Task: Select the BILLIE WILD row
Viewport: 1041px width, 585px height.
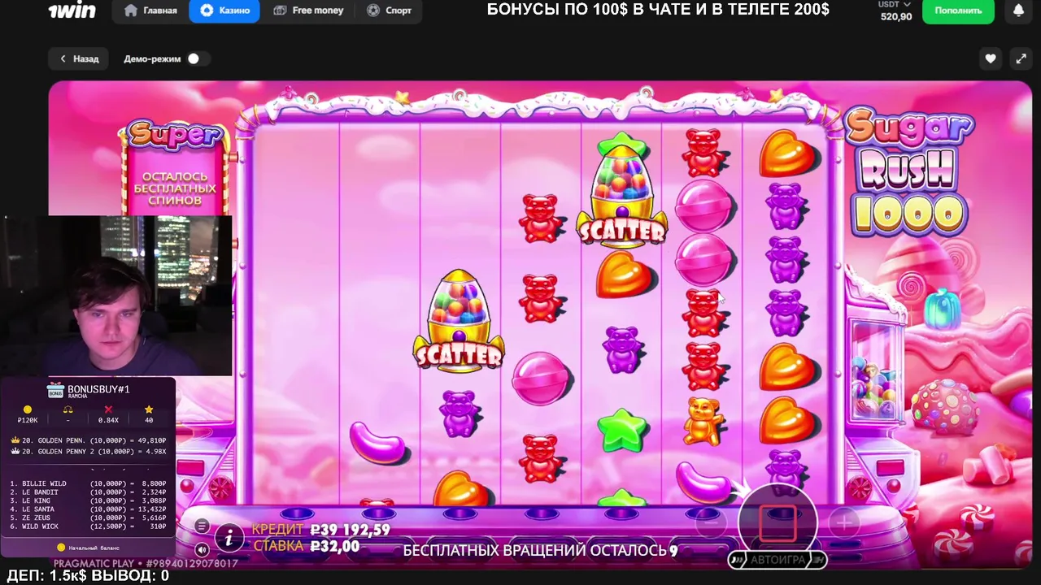Action: [88, 483]
